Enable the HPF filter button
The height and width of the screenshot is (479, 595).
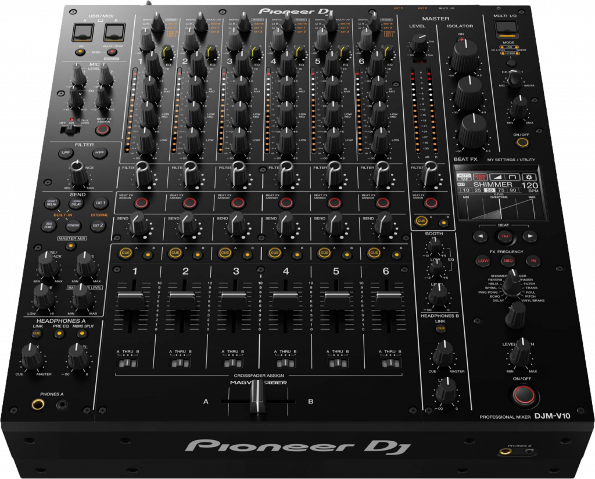[x=99, y=153]
